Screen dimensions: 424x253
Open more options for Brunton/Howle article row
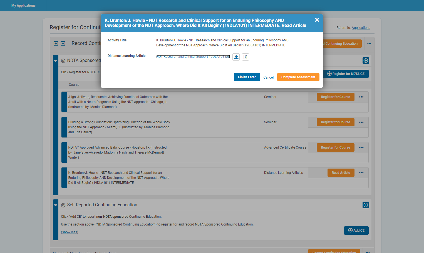pyautogui.click(x=361, y=173)
